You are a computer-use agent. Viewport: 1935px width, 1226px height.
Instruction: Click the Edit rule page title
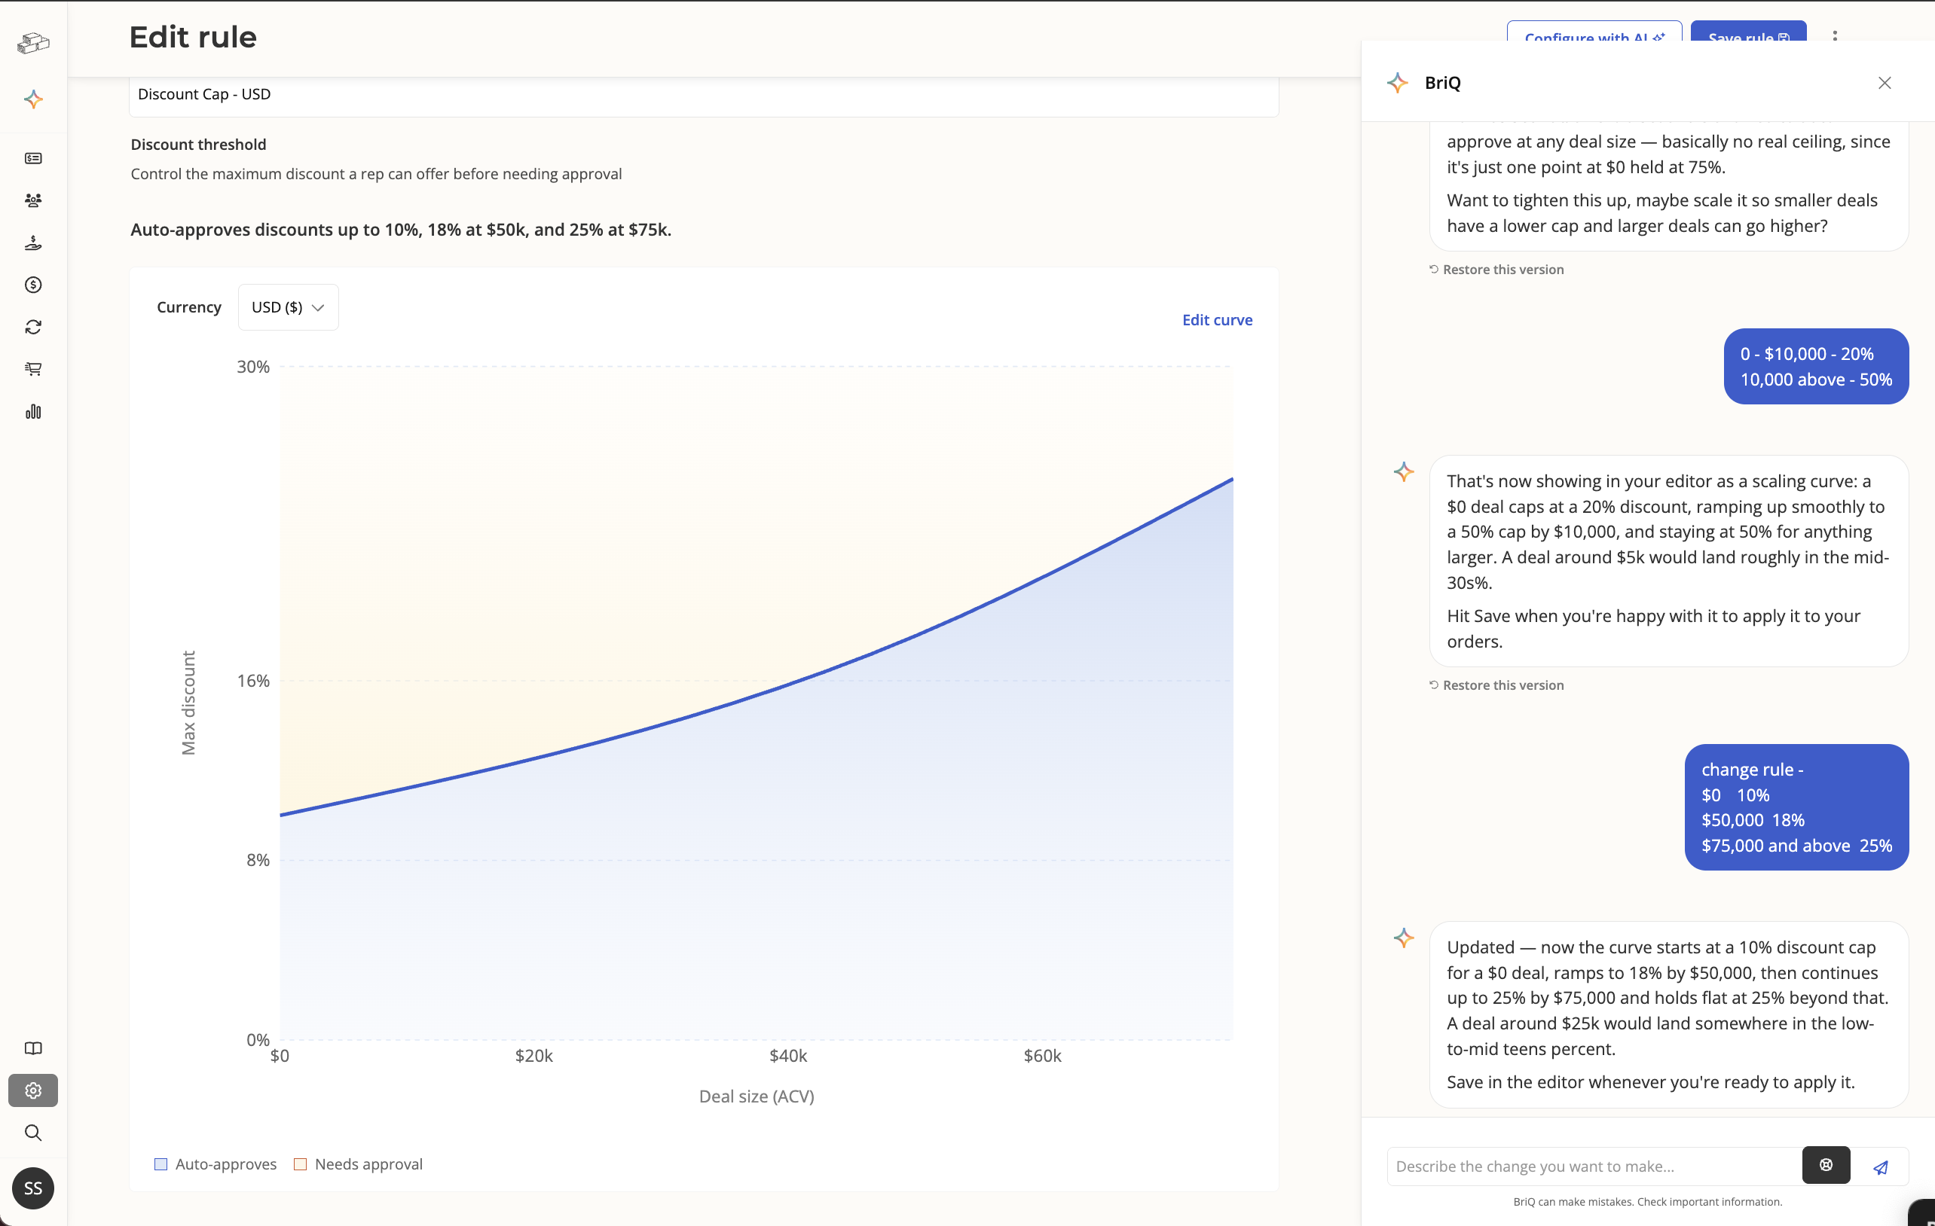[193, 37]
